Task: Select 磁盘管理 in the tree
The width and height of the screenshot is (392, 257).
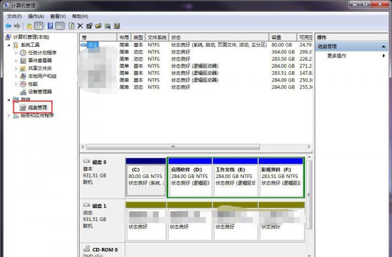Action: point(37,108)
